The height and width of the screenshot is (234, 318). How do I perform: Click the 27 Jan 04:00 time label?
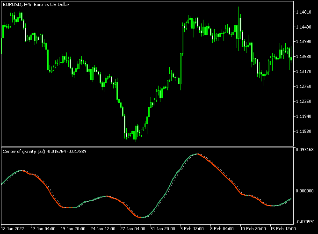click(x=133, y=229)
